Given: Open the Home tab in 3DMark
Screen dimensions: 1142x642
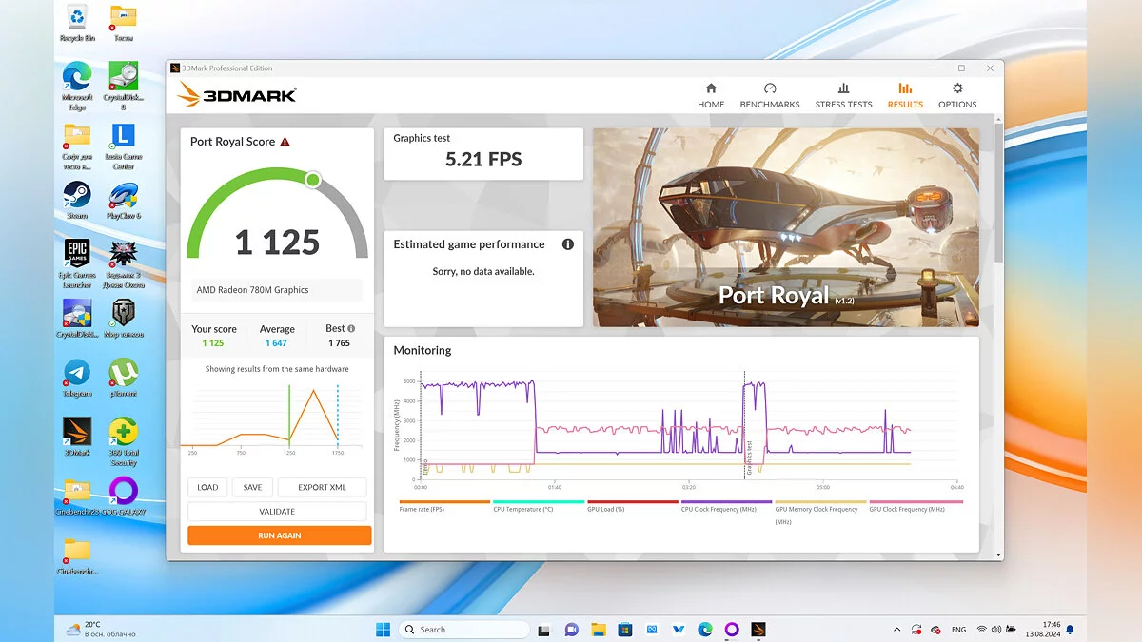Looking at the screenshot, I should 711,95.
